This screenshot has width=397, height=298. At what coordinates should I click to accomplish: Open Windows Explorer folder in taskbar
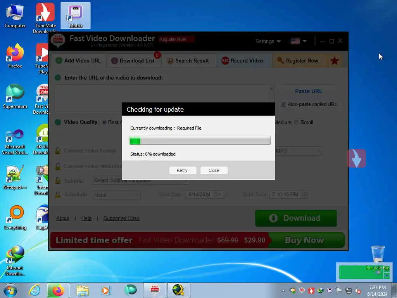83,290
